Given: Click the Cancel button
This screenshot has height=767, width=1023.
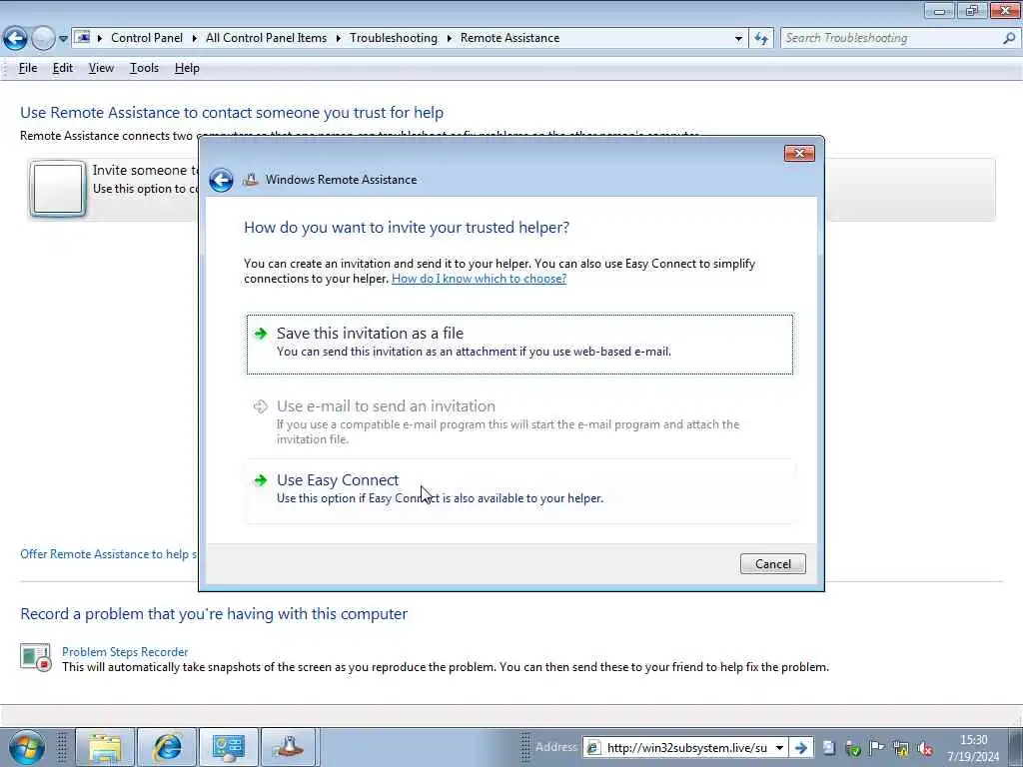Looking at the screenshot, I should 773,564.
